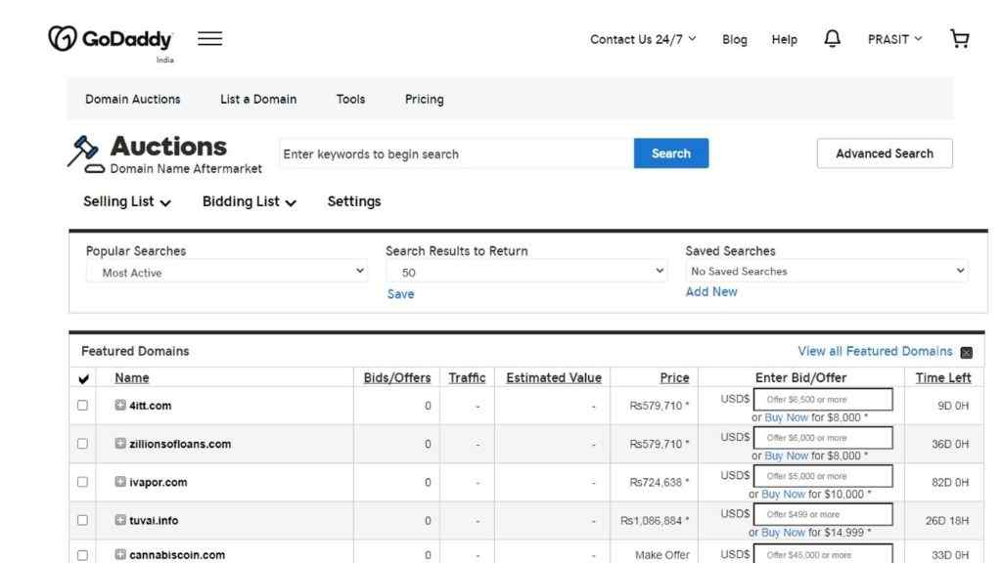Open the ivapor.com domain name

point(158,482)
